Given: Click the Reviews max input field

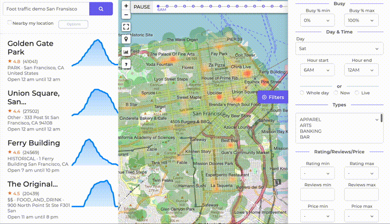Looking at the screenshot, I should click(x=361, y=195).
